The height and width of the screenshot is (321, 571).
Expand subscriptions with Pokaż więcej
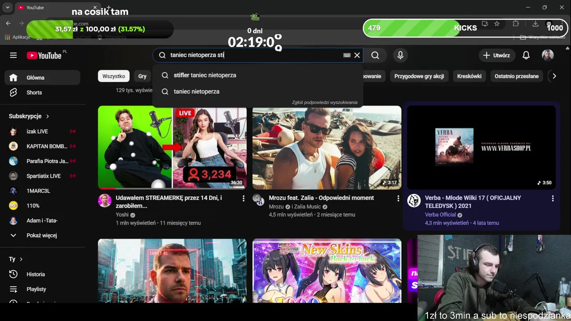42,235
